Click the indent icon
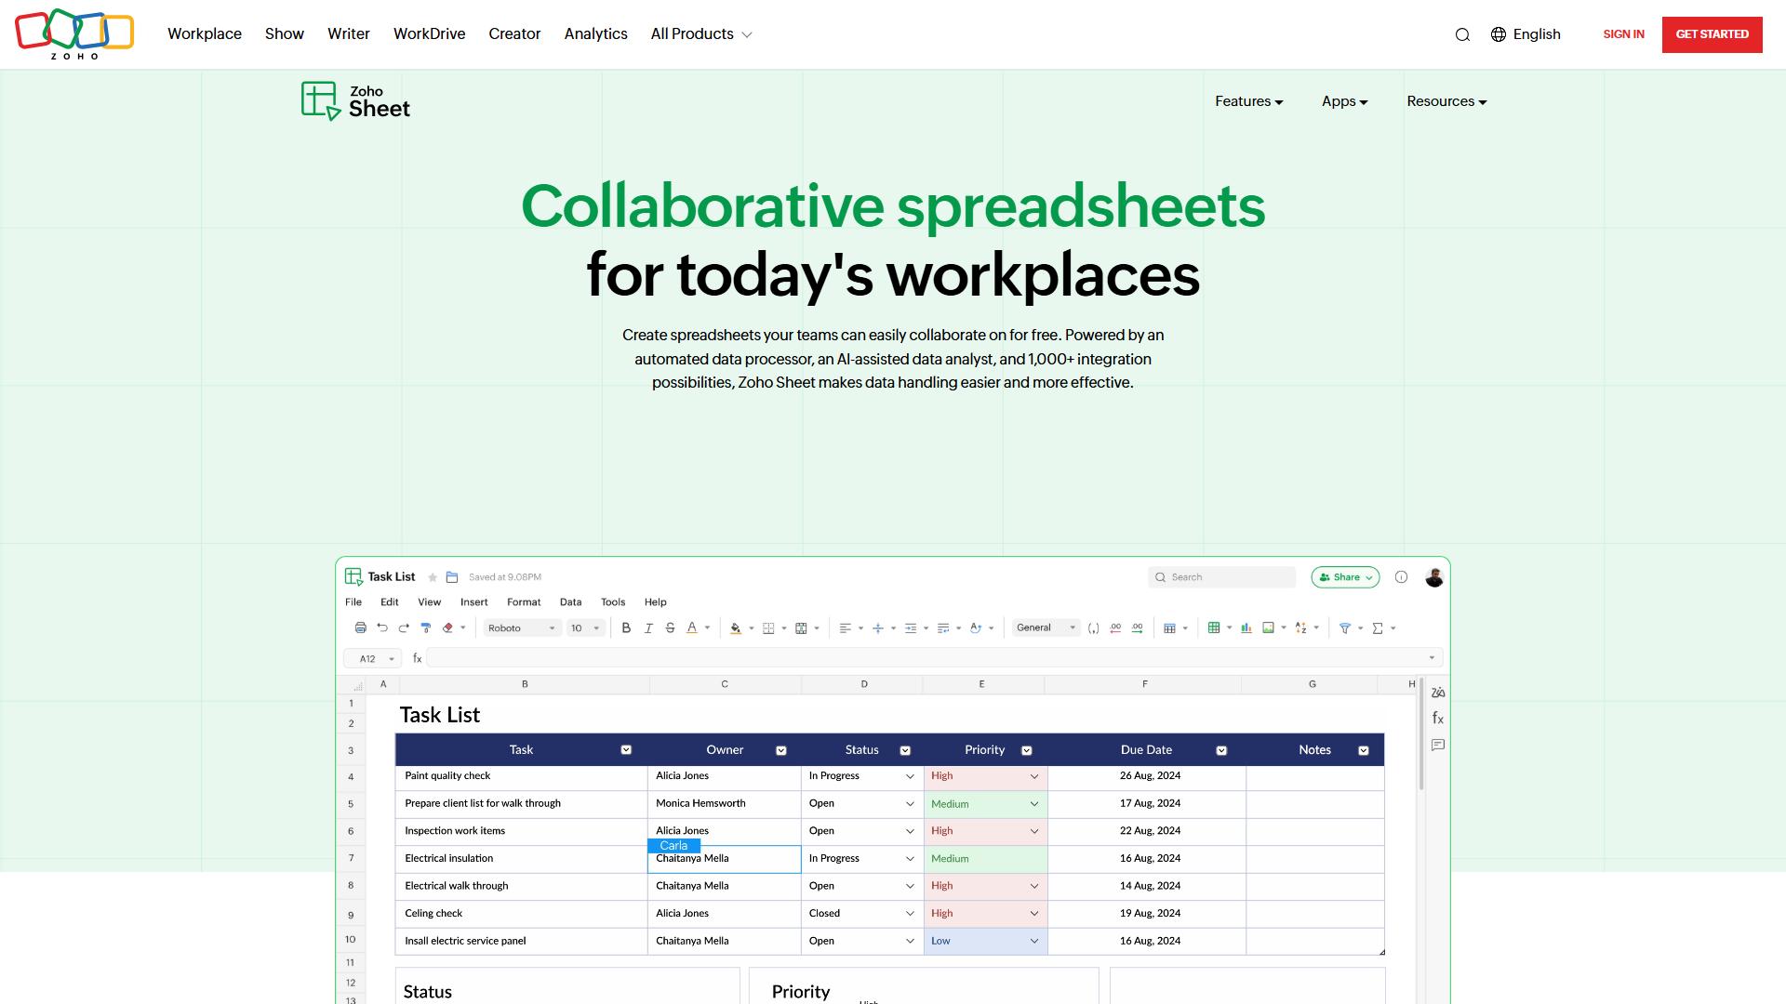Screen dimensions: 1786x1004 911,628
